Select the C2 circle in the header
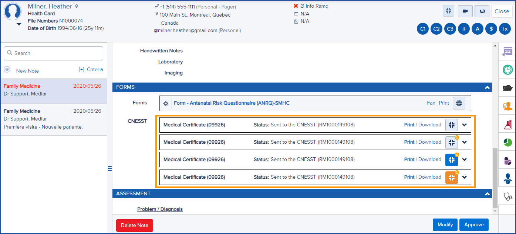 pos(436,28)
